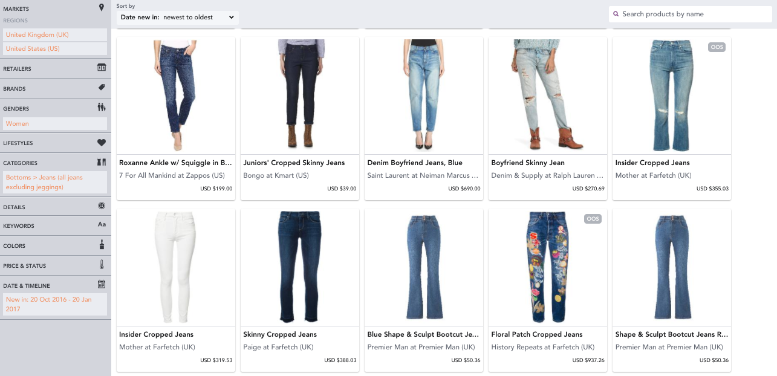The height and width of the screenshot is (376, 777).
Task: Click the USD $270.69 price
Action: tap(588, 189)
